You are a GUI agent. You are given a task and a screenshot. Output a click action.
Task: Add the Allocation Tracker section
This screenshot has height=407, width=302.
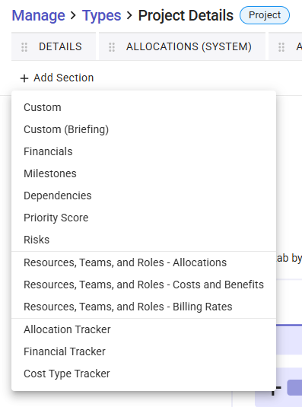(144, 329)
